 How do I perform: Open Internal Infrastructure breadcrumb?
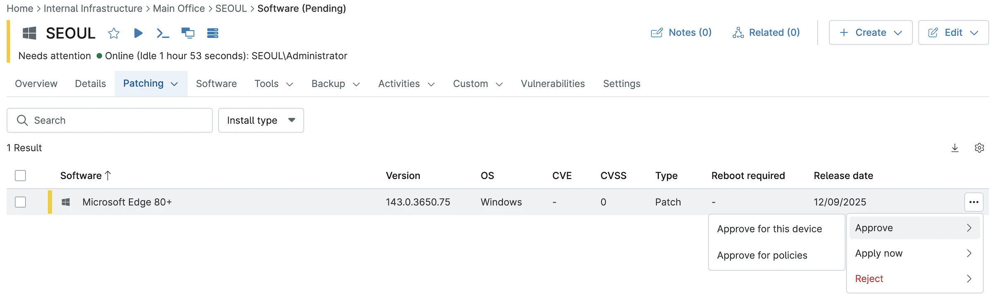(x=93, y=8)
